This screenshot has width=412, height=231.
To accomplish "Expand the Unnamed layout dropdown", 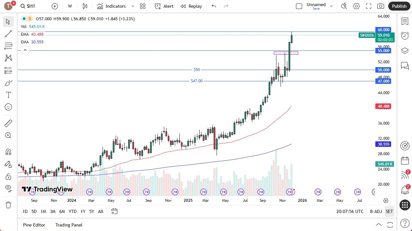I will 331,5.
